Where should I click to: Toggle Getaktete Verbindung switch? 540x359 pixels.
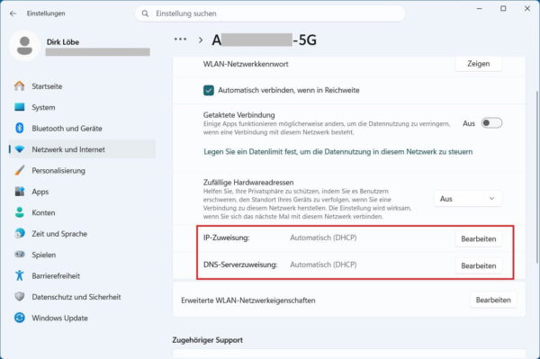click(491, 123)
